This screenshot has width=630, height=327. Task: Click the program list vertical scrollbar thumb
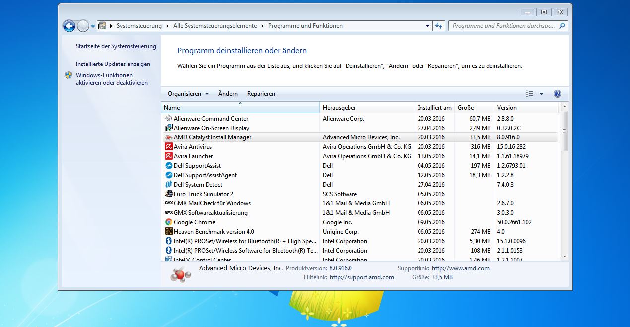click(x=564, y=131)
